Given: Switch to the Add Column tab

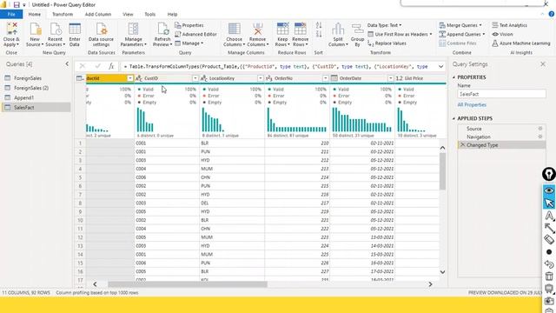Looking at the screenshot, I should [98, 14].
